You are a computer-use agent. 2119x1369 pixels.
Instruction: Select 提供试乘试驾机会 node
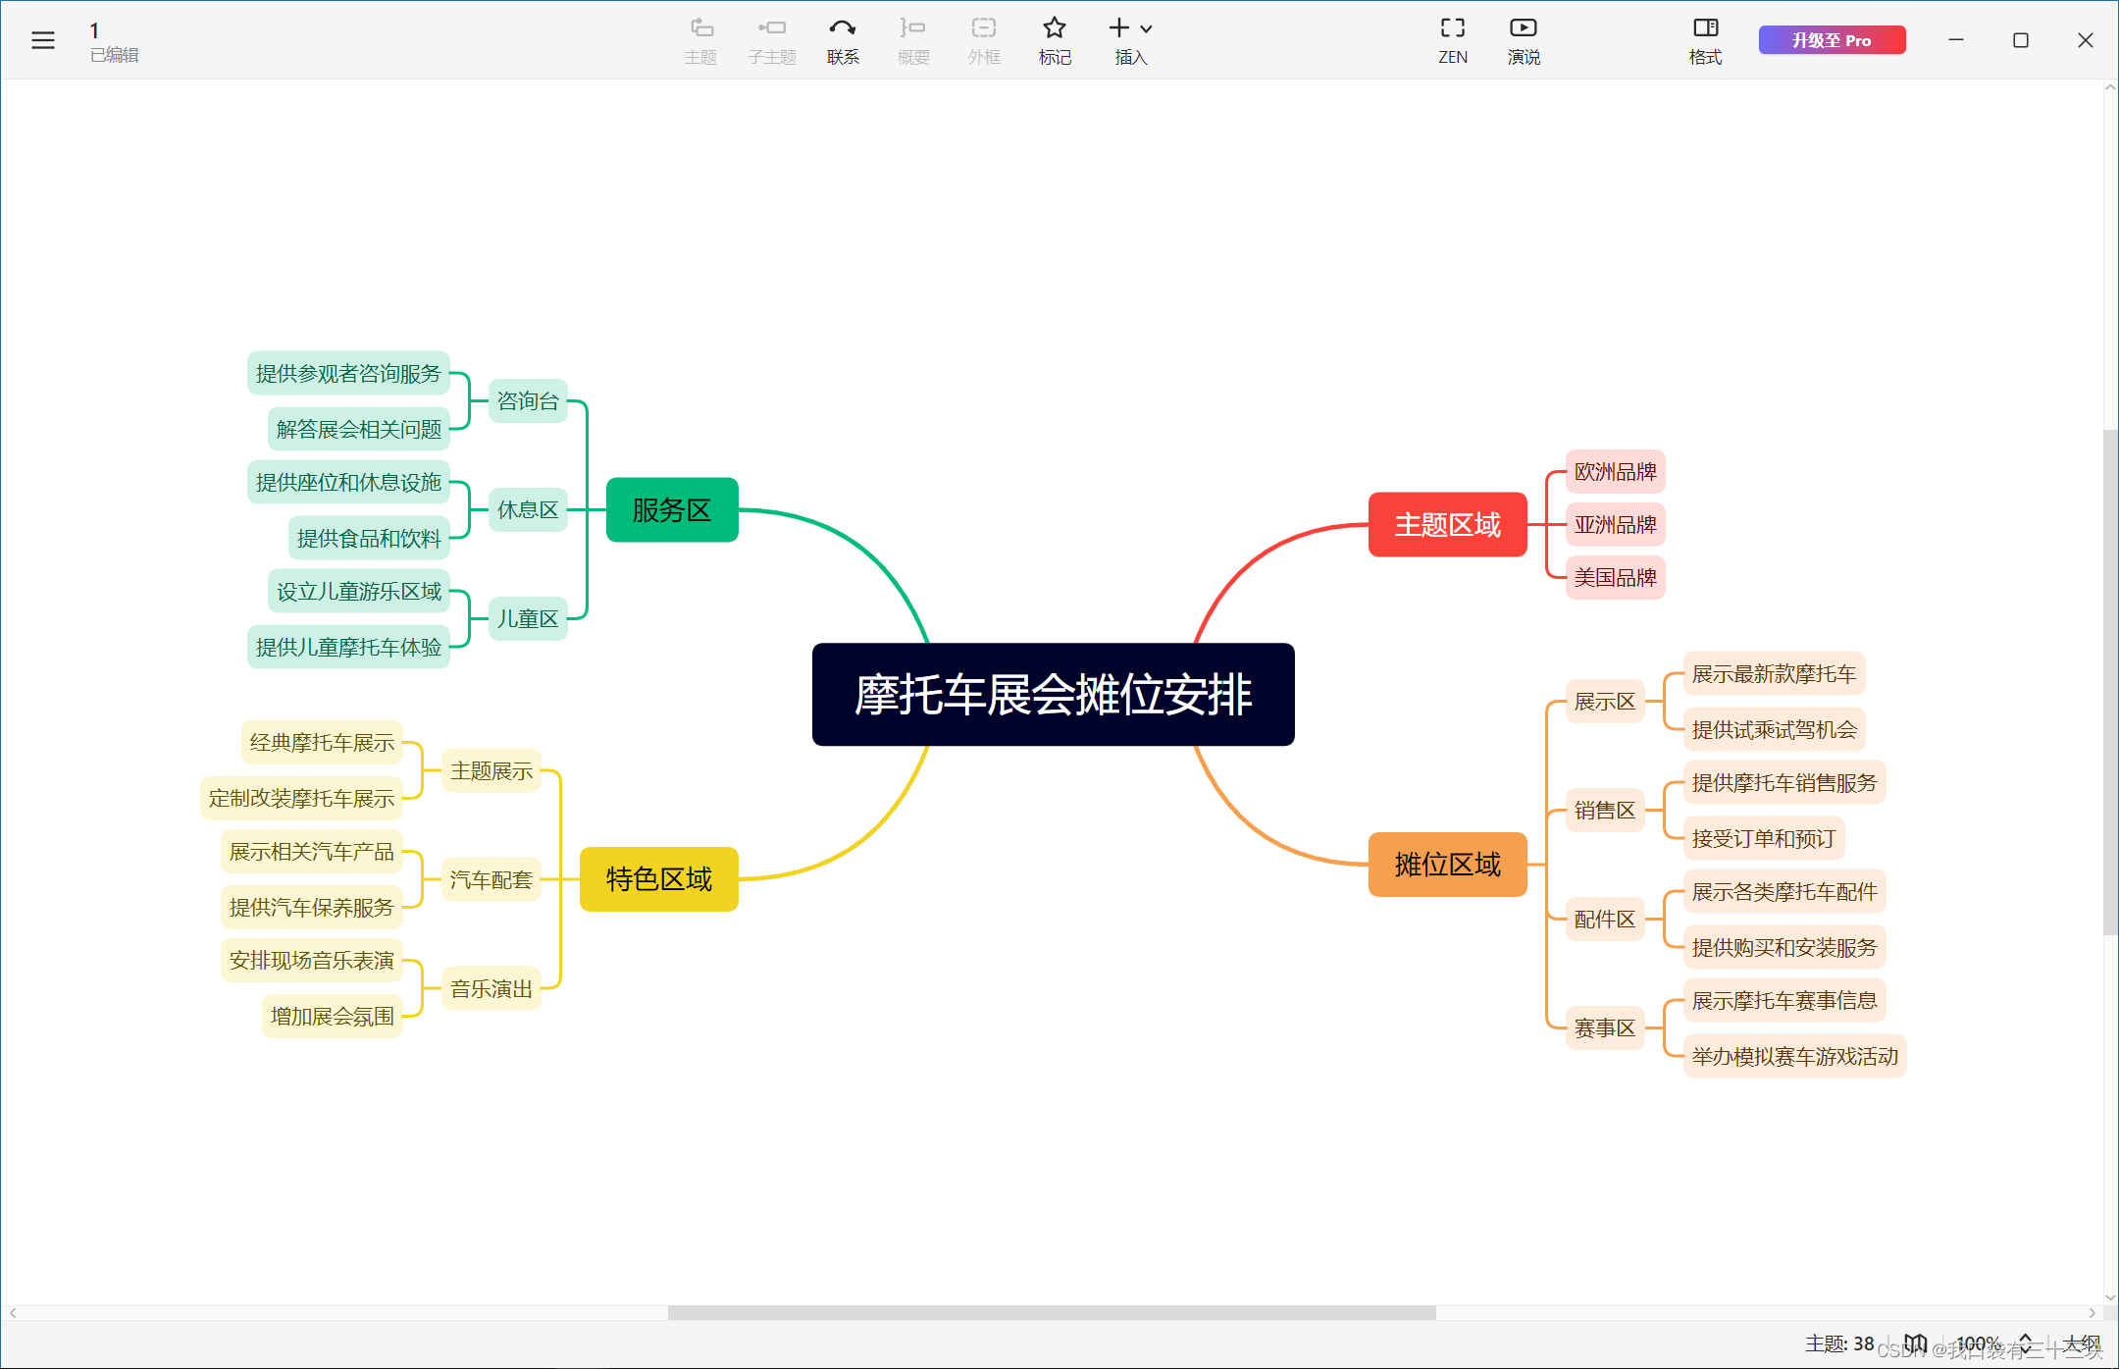1774,730
